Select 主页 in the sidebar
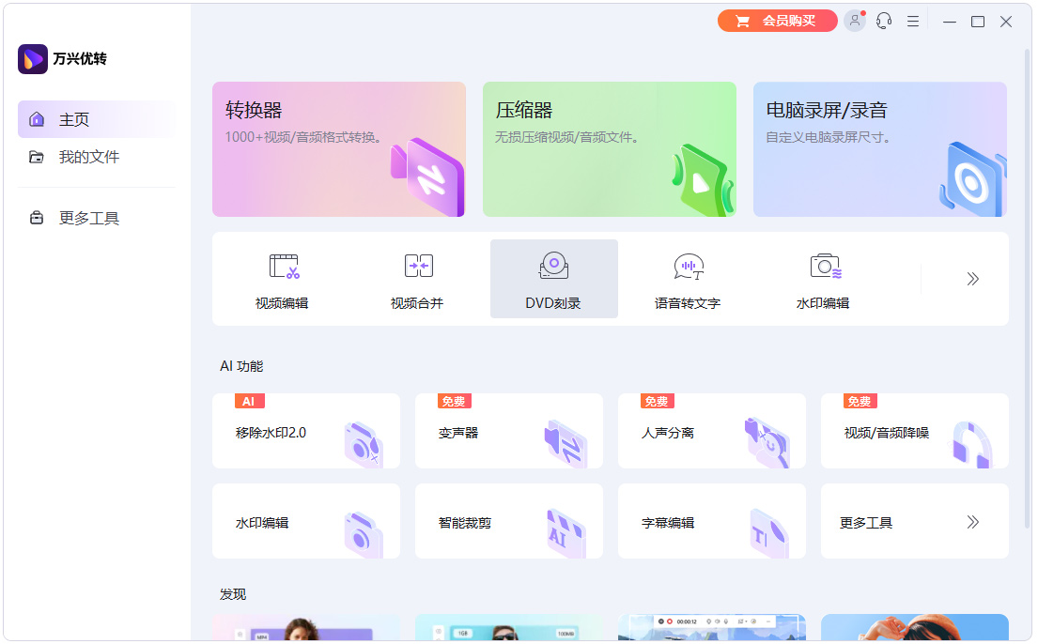The width and height of the screenshot is (1038, 644). pos(75,119)
